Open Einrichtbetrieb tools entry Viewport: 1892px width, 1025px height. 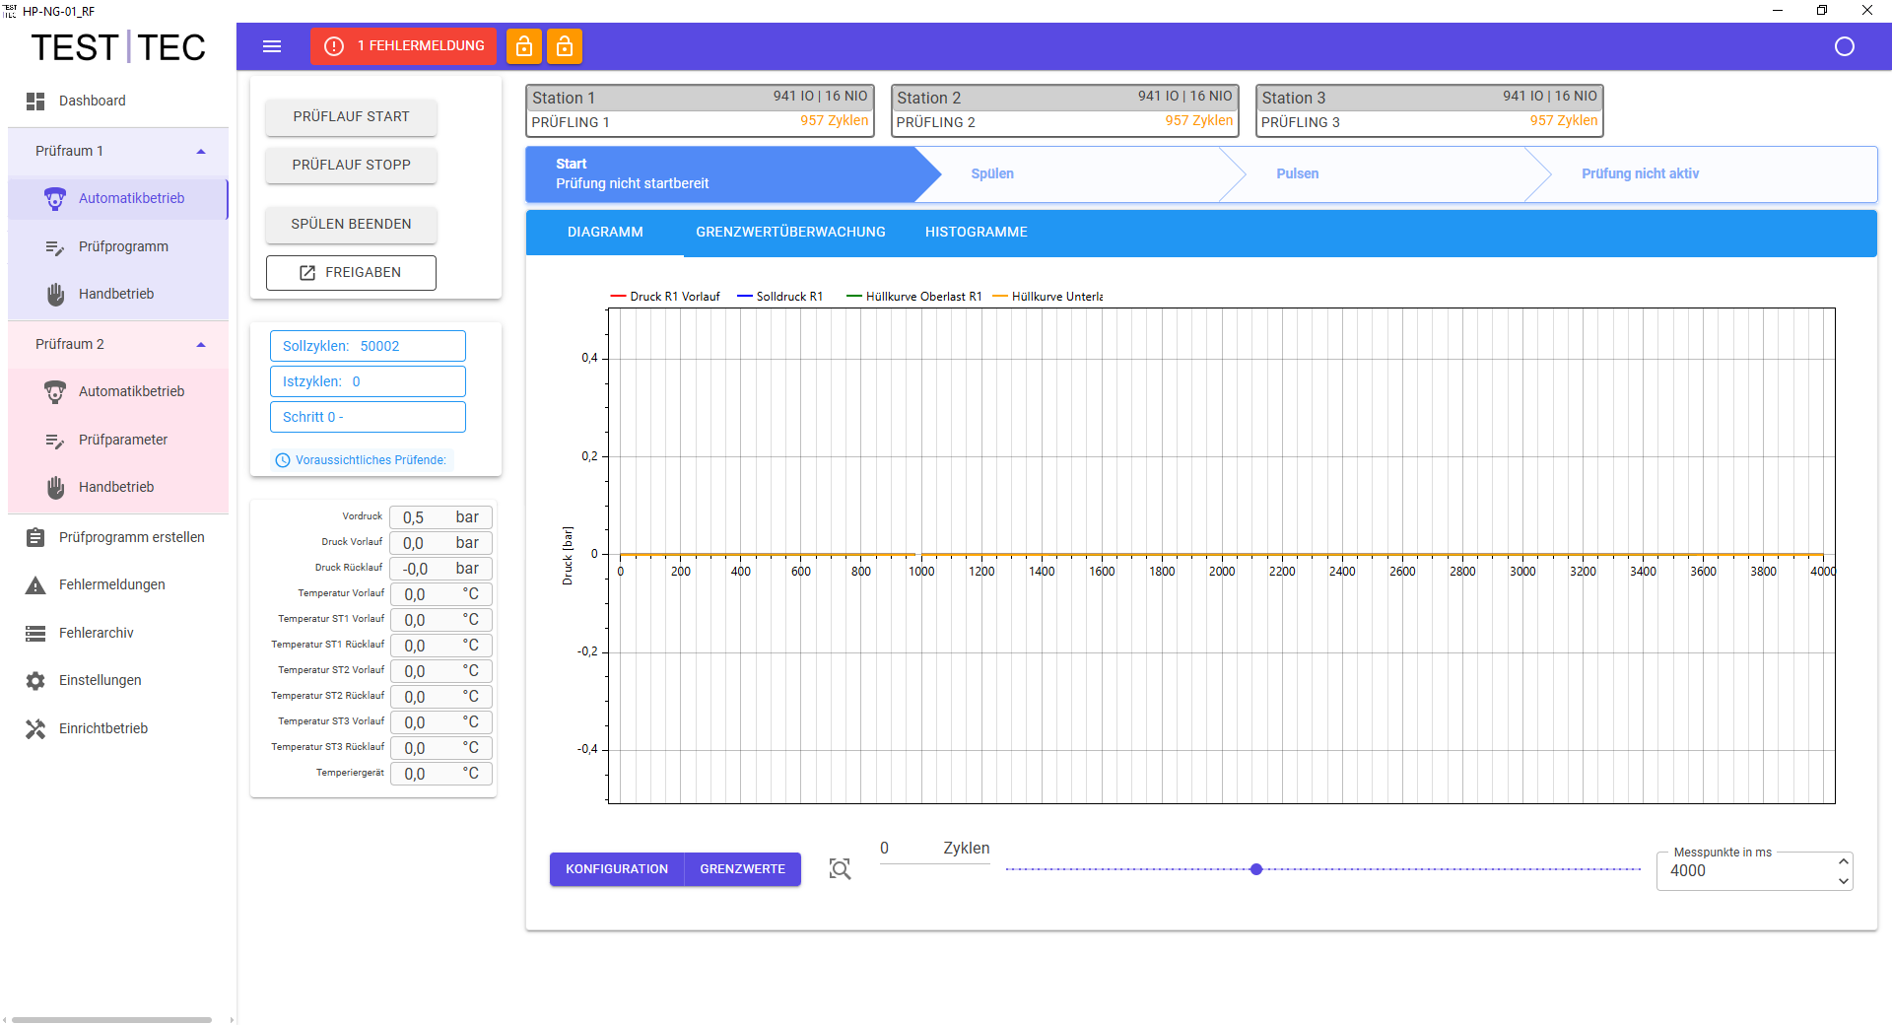click(102, 728)
